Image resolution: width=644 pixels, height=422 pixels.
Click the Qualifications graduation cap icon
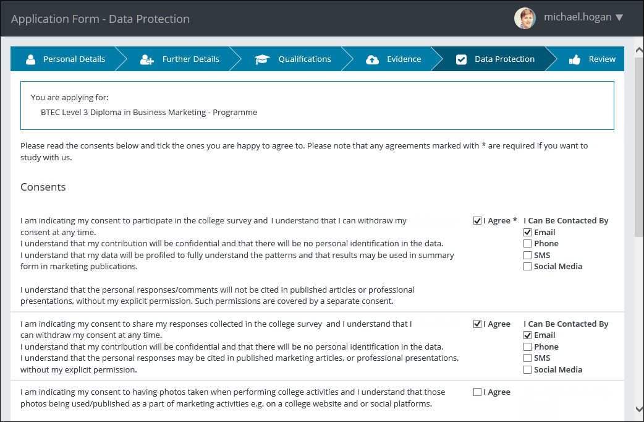[x=263, y=59]
